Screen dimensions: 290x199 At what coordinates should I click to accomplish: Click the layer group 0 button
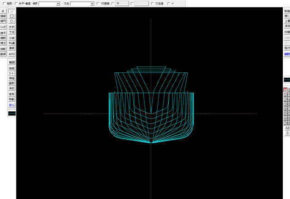click(287, 133)
